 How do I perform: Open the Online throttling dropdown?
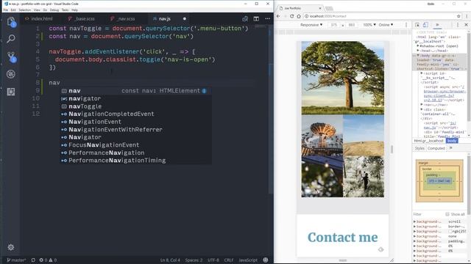(386, 25)
